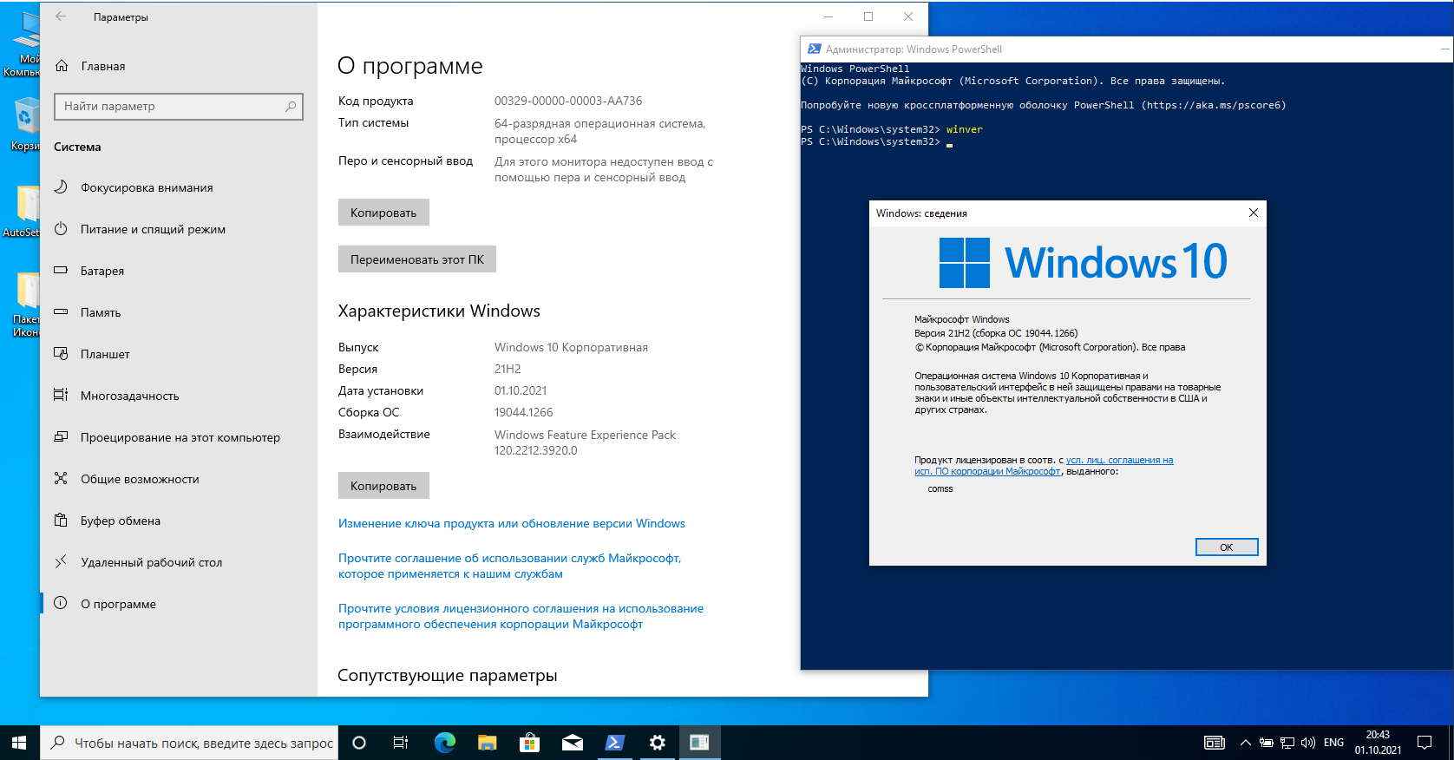Screen dimensions: 1454x760
Task: Close the Windows: сведения dialog
Action: coord(1254,213)
